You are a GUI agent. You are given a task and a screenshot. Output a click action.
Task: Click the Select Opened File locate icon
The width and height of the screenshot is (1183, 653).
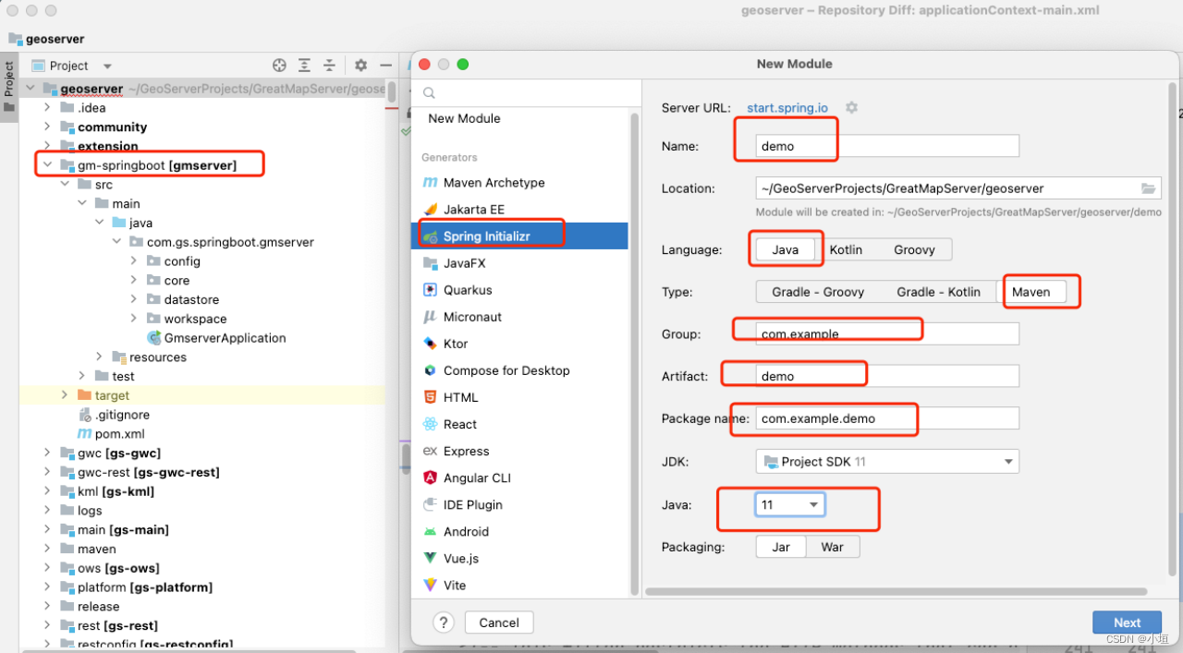coord(279,66)
